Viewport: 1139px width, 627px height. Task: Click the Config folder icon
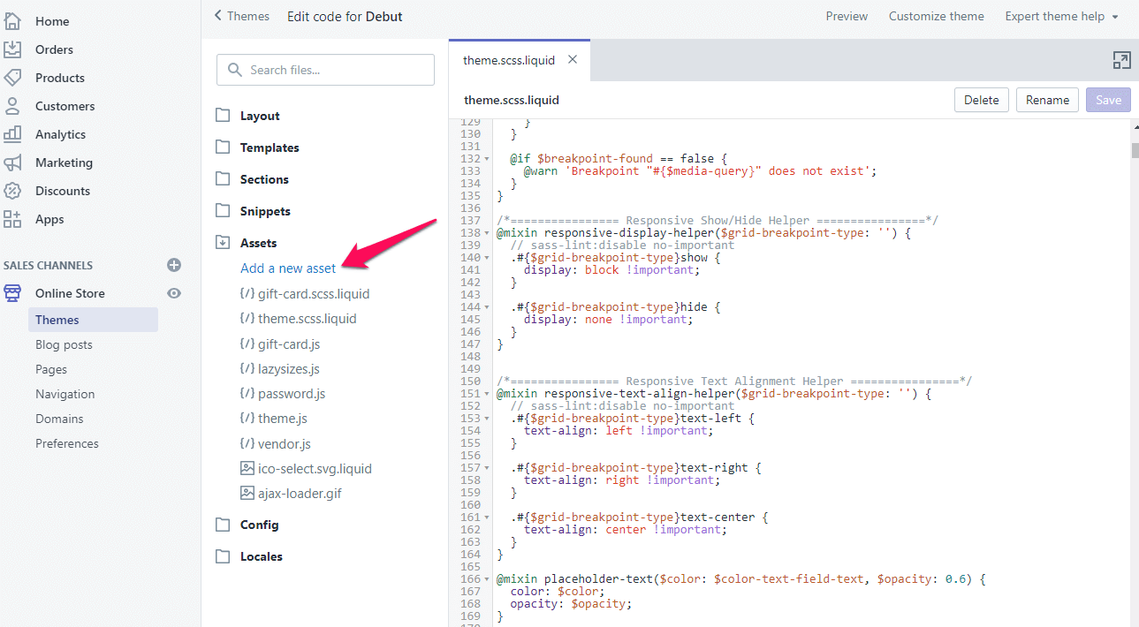(x=223, y=524)
